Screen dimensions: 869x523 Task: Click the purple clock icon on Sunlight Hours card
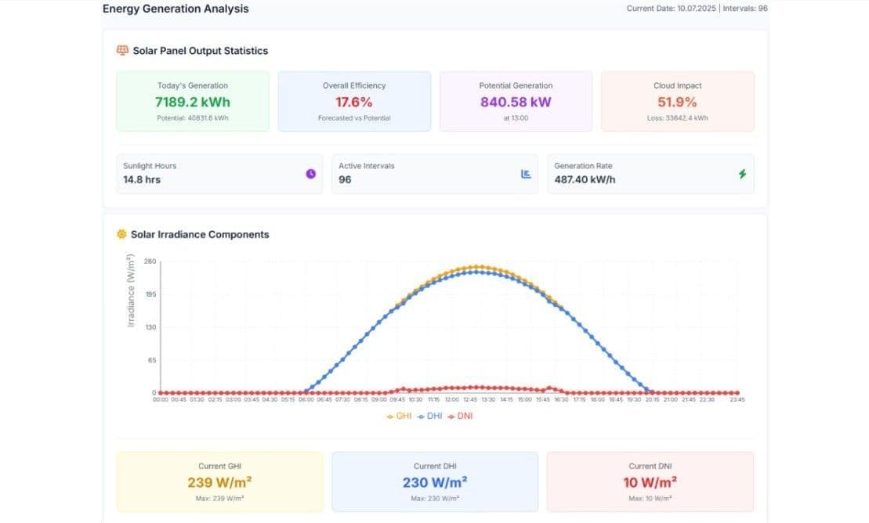pos(311,173)
